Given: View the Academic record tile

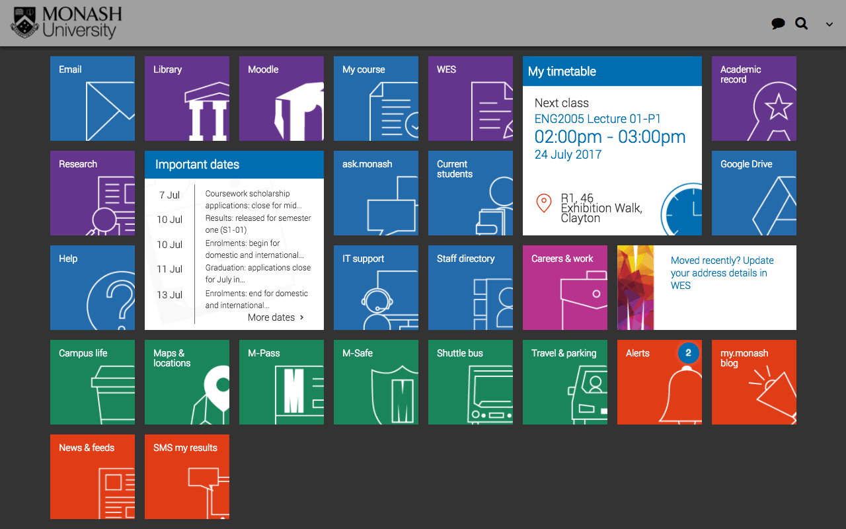Looking at the screenshot, I should tap(754, 99).
